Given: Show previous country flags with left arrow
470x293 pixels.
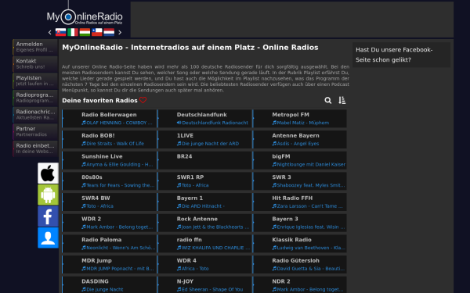Looking at the screenshot, I should pyautogui.click(x=50, y=32).
